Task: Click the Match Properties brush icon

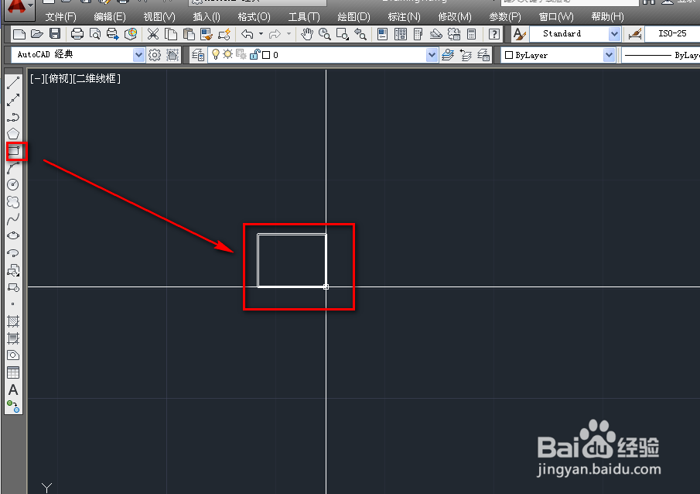Action: pos(207,34)
